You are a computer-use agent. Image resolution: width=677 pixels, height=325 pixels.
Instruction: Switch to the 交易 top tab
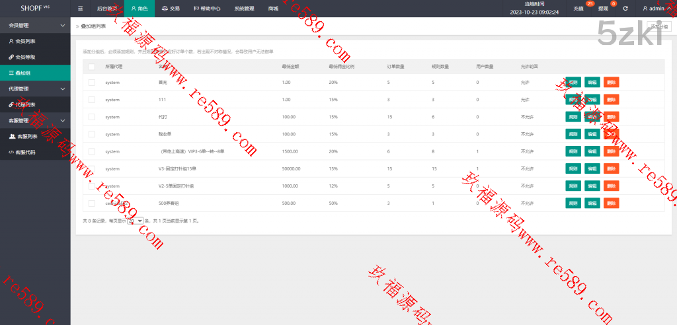pos(171,9)
